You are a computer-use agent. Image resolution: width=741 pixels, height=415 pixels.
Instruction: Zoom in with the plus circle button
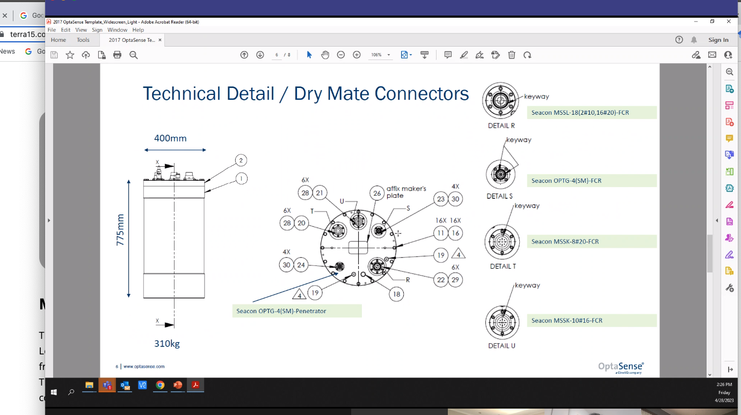(x=357, y=55)
